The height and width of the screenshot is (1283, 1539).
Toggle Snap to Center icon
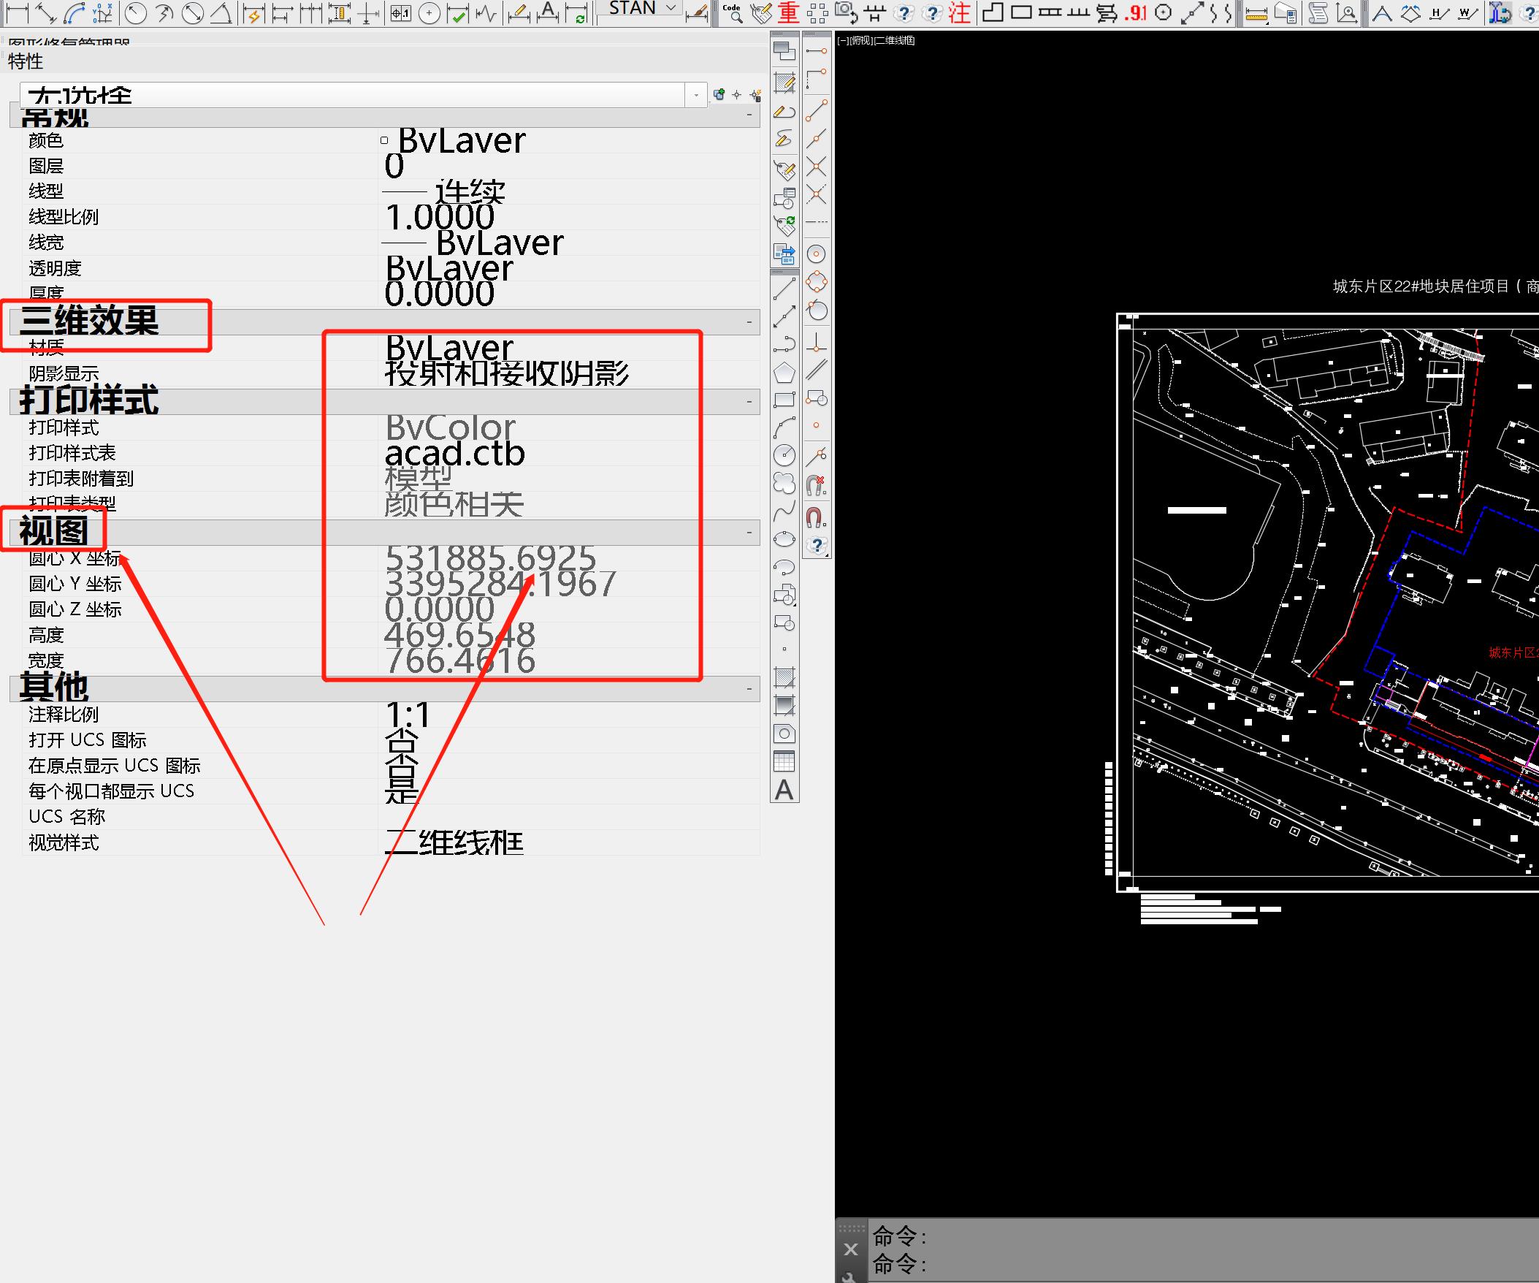[x=817, y=254]
